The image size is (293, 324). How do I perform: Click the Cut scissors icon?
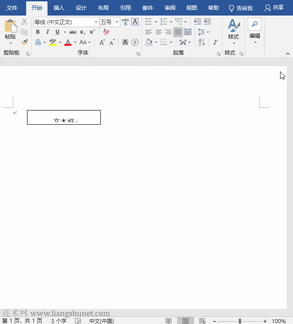click(x=24, y=22)
